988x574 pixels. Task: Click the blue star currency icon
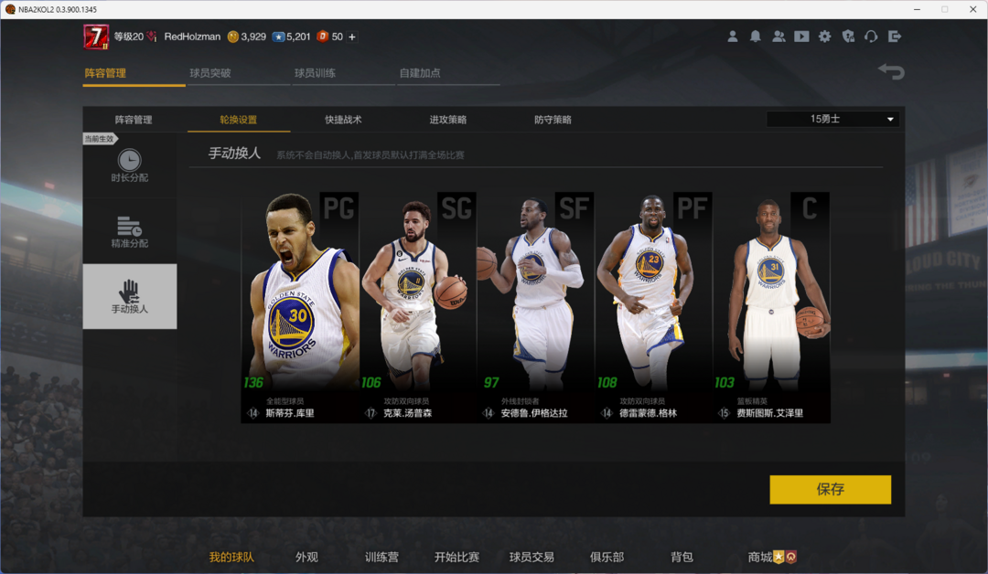(x=278, y=37)
